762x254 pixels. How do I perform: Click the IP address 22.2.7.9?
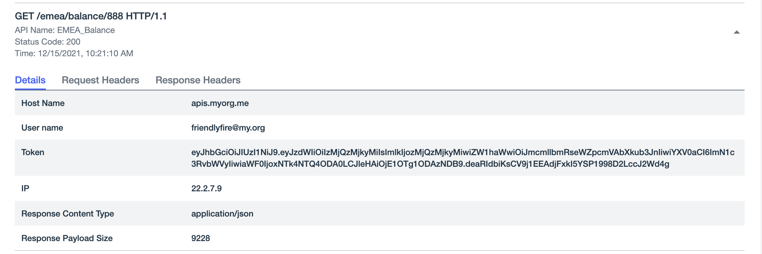(x=206, y=188)
